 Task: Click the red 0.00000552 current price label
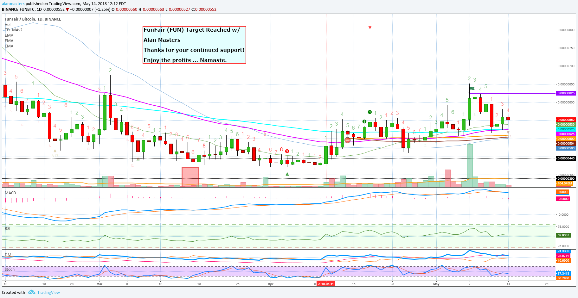pos(566,120)
